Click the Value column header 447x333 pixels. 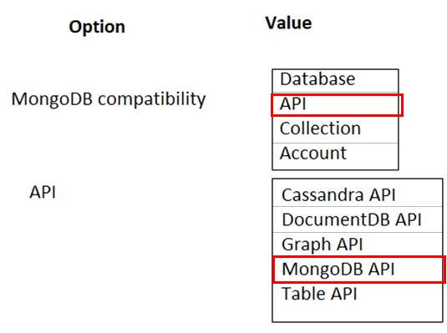point(288,23)
